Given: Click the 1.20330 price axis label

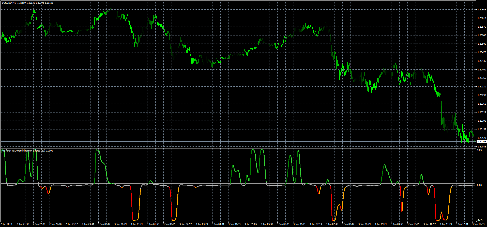Looking at the screenshot, I should point(482,87).
